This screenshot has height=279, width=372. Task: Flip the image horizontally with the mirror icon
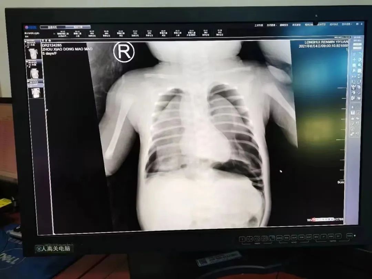pos(354,76)
